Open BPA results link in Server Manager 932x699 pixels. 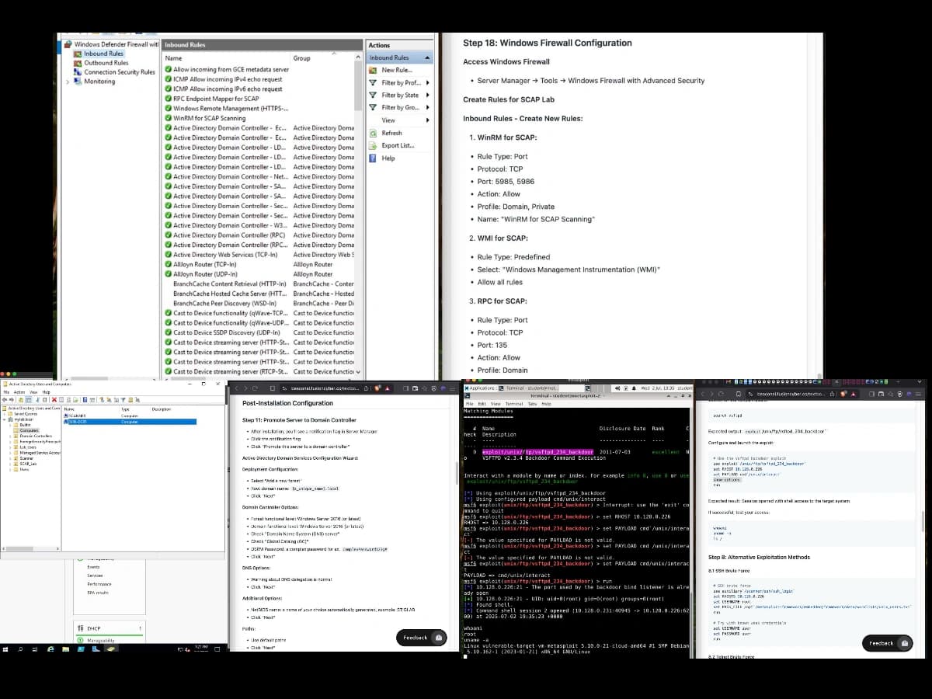tap(97, 593)
